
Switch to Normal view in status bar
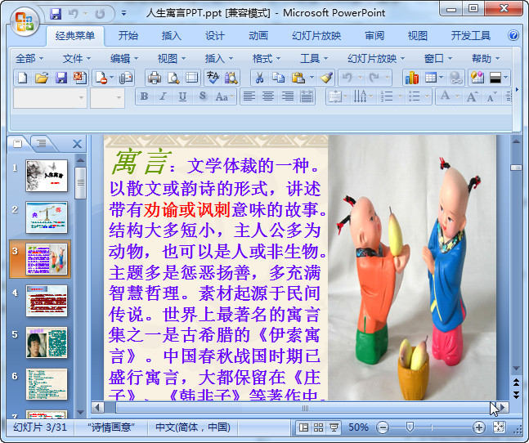[x=303, y=427]
